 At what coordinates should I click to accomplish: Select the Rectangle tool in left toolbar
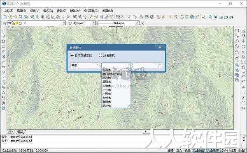tap(3, 46)
